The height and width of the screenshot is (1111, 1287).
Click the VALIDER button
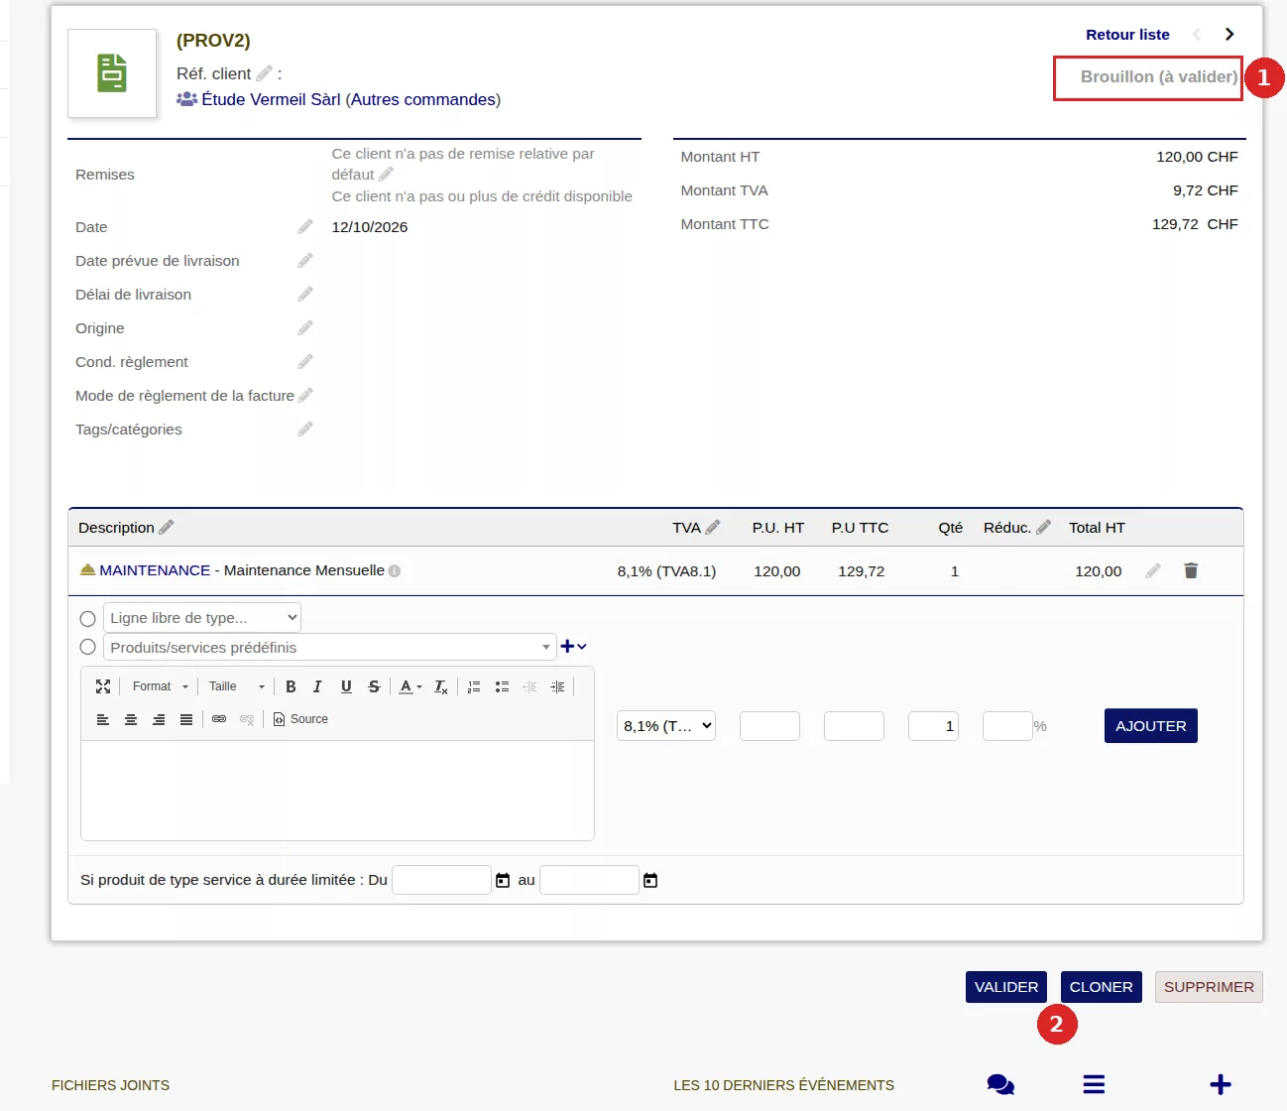(x=1006, y=987)
